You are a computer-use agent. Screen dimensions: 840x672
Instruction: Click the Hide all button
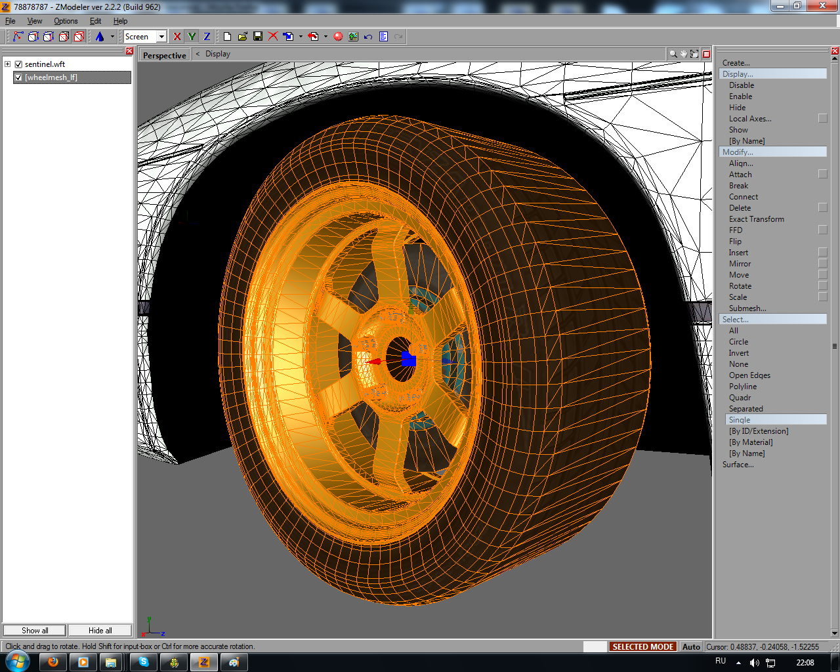100,631
